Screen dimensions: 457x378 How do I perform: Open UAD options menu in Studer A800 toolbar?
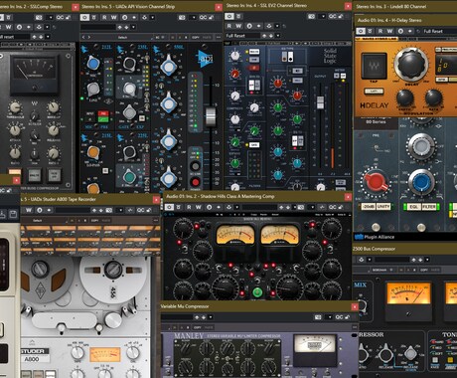coord(156,220)
